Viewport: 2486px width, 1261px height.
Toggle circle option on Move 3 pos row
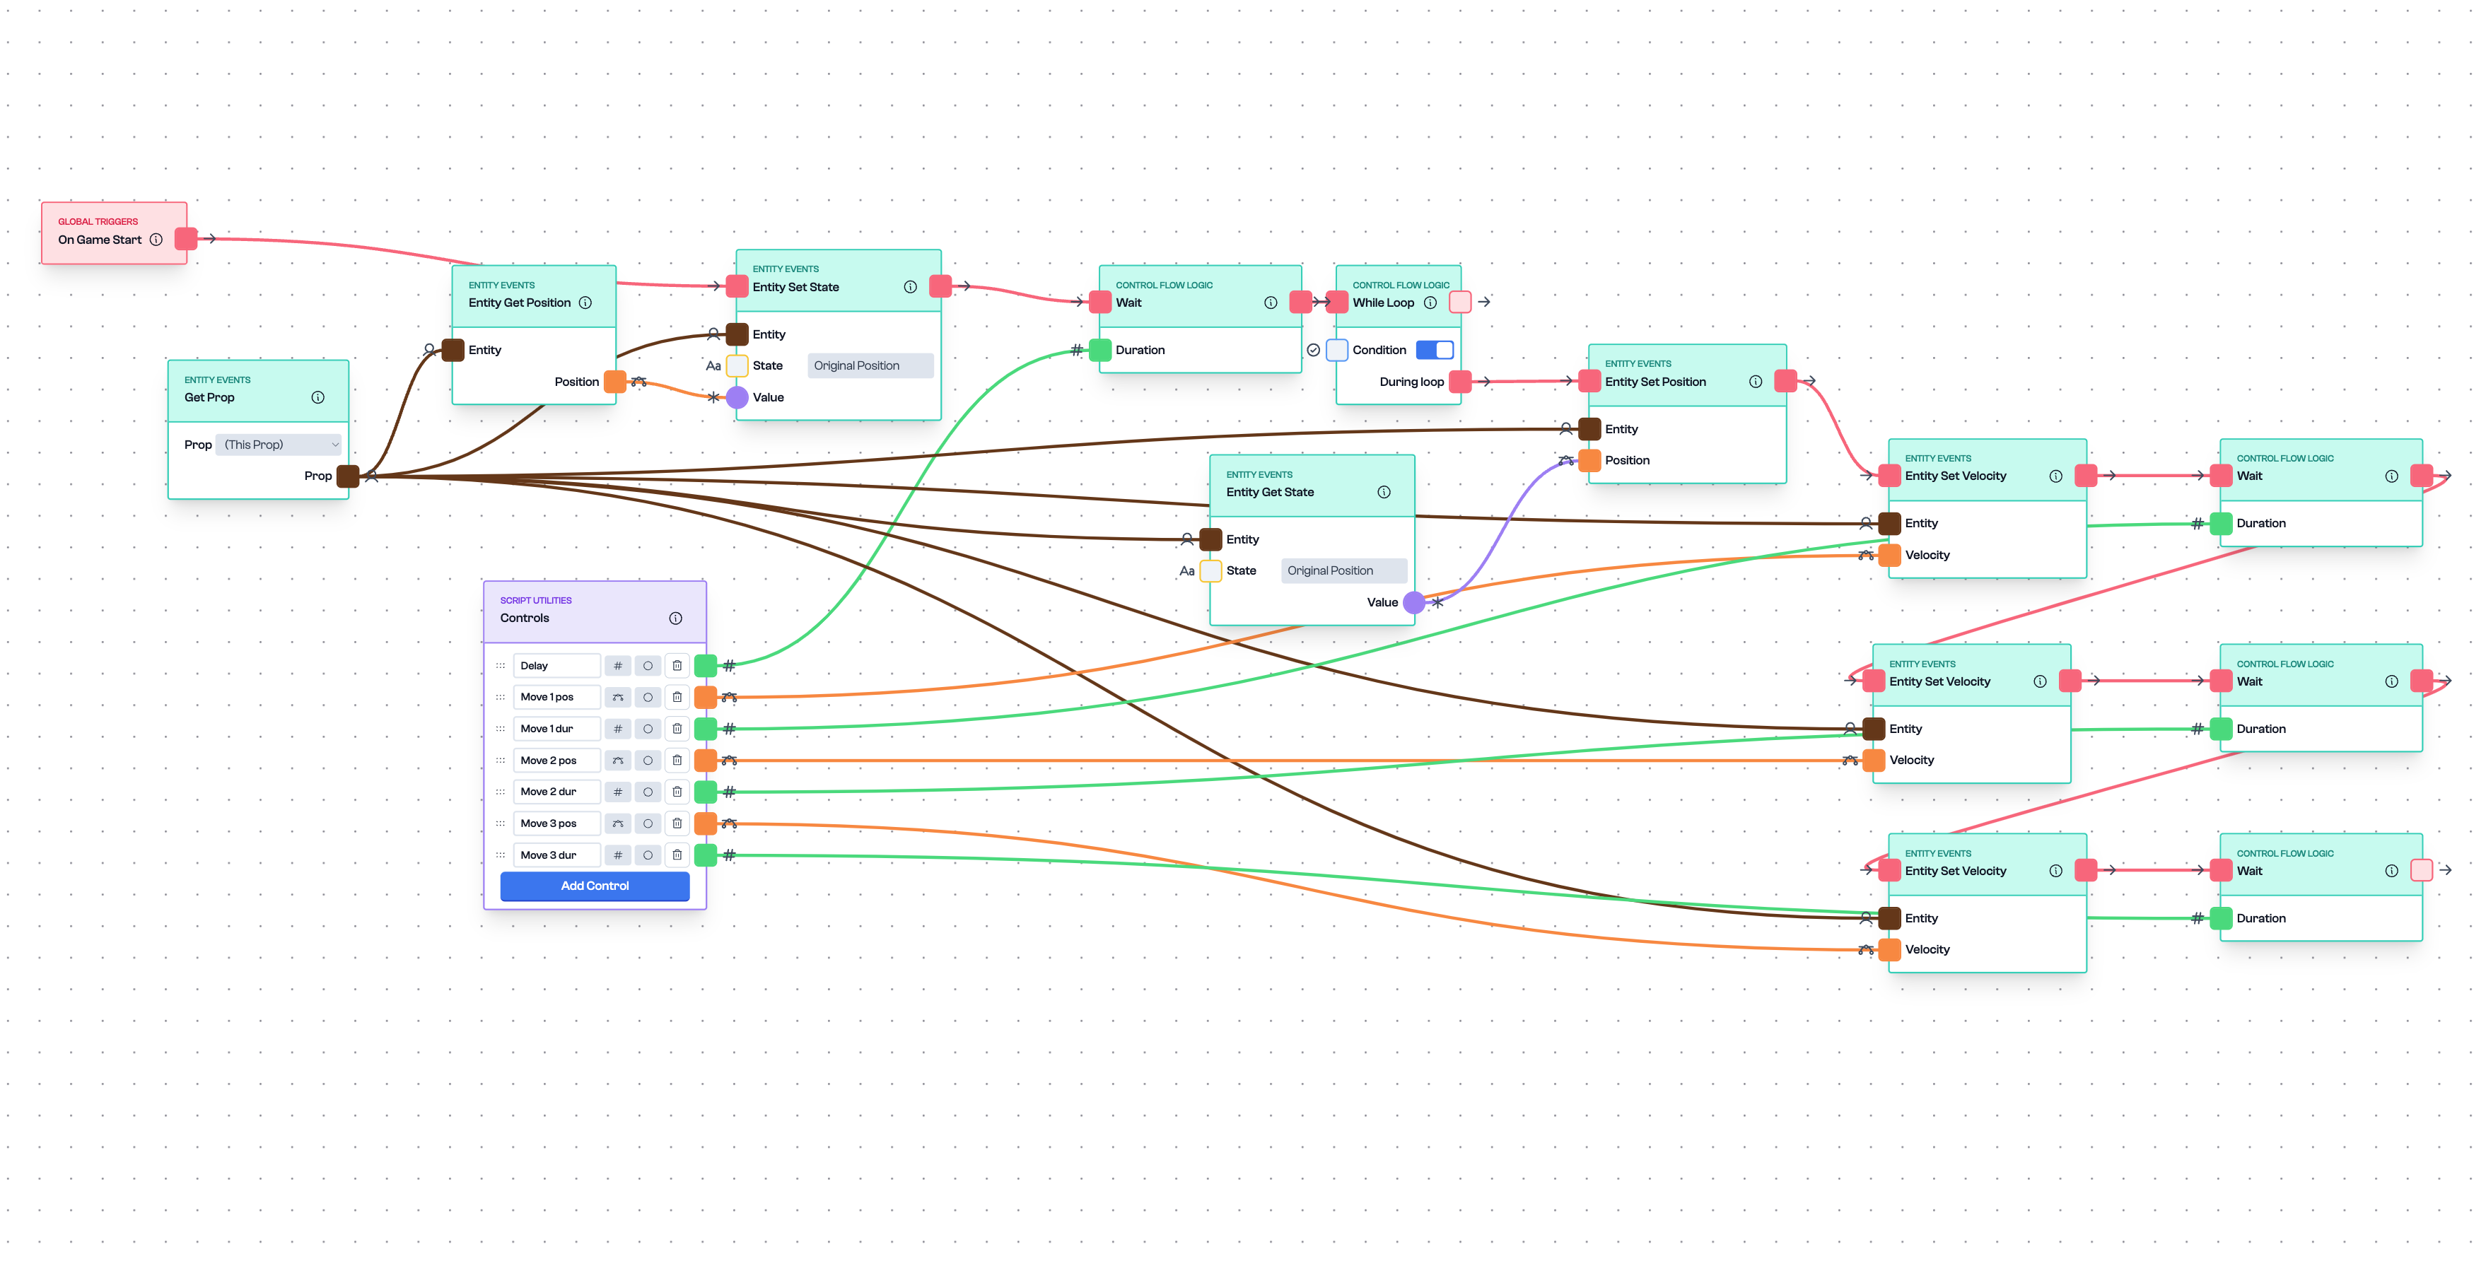[x=648, y=824]
